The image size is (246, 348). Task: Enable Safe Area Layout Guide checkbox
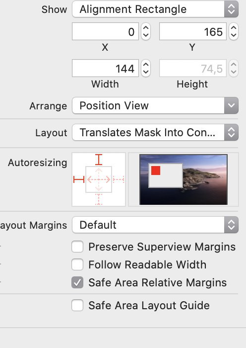coord(77,305)
